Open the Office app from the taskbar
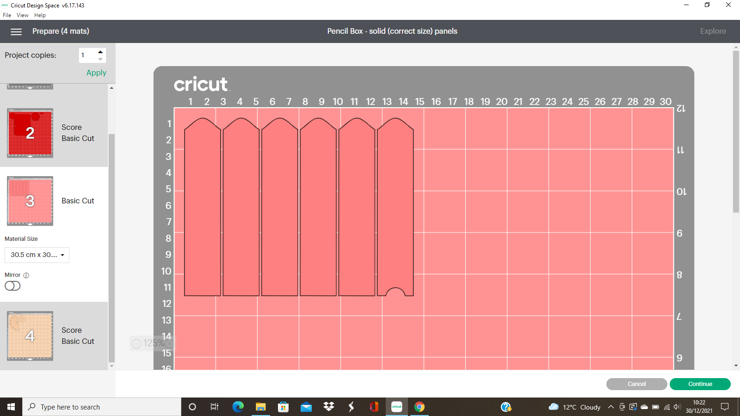Viewport: 740px width, 416px height. [x=374, y=407]
